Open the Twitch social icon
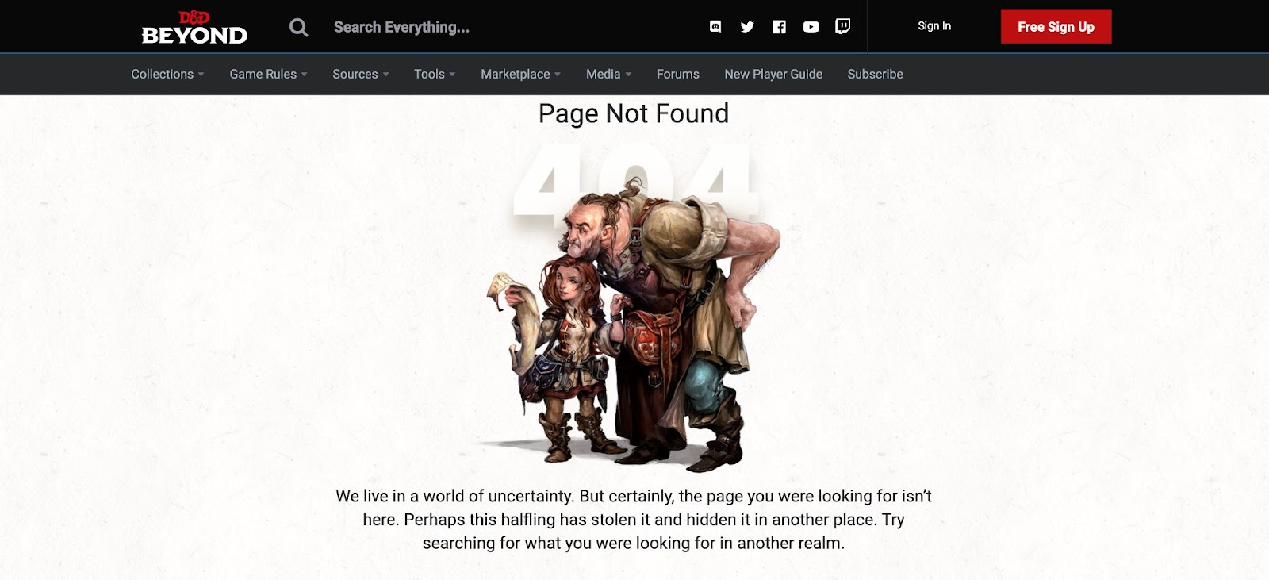 (843, 26)
